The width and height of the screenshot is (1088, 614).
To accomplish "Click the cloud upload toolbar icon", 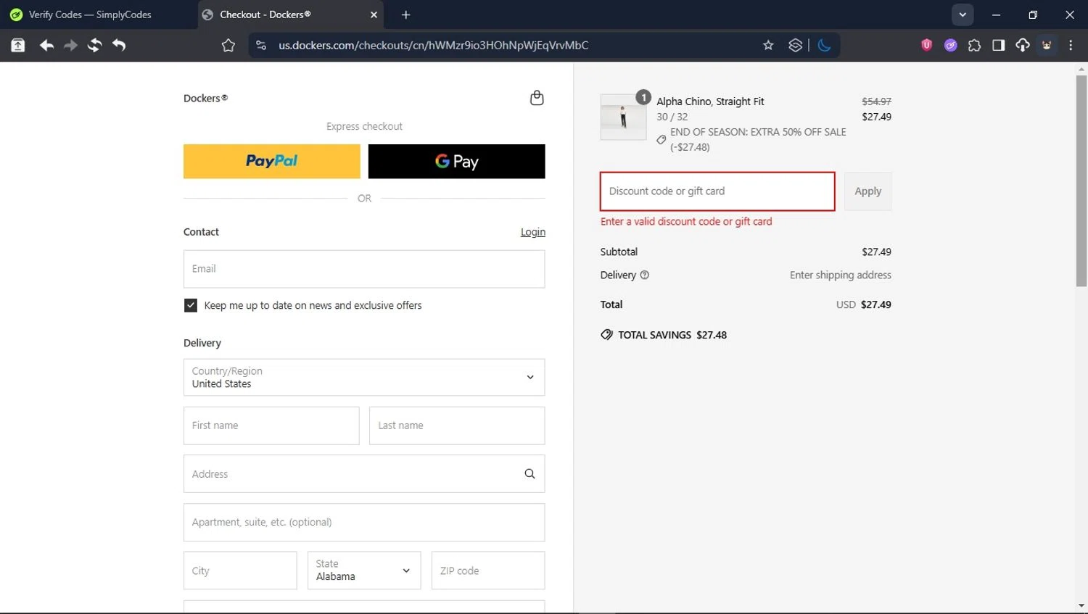I will pos(1023,45).
